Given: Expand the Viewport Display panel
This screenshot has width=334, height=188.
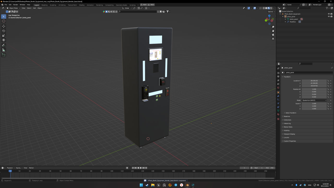Looking at the screenshot, I should (289, 134).
